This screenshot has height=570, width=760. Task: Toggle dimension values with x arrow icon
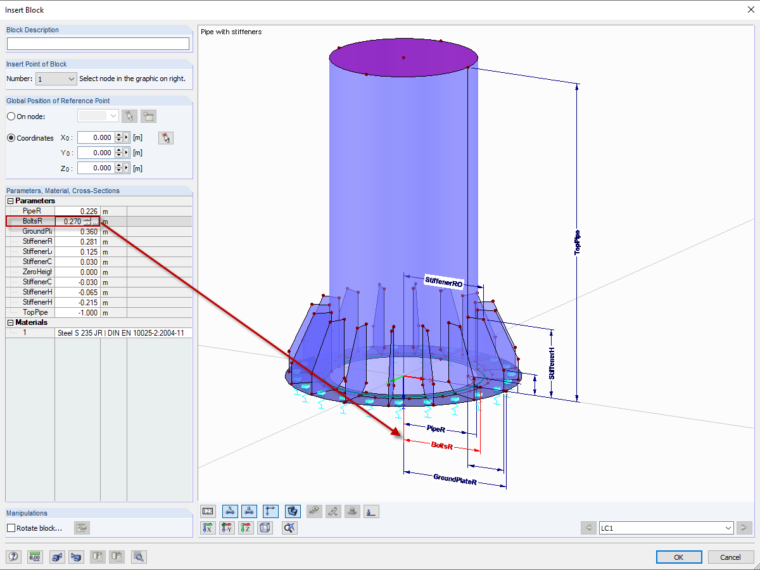[x=230, y=511]
